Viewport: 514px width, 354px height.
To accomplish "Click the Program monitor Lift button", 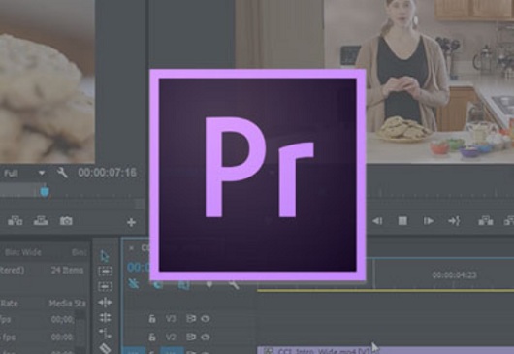I will tap(486, 221).
